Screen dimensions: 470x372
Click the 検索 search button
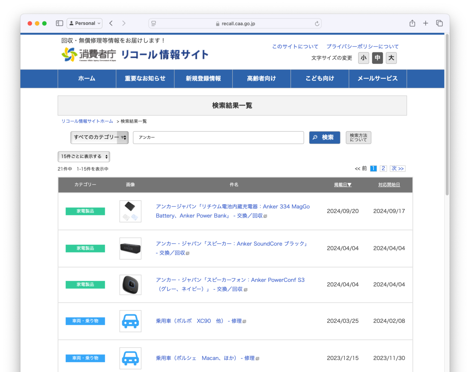click(x=325, y=137)
